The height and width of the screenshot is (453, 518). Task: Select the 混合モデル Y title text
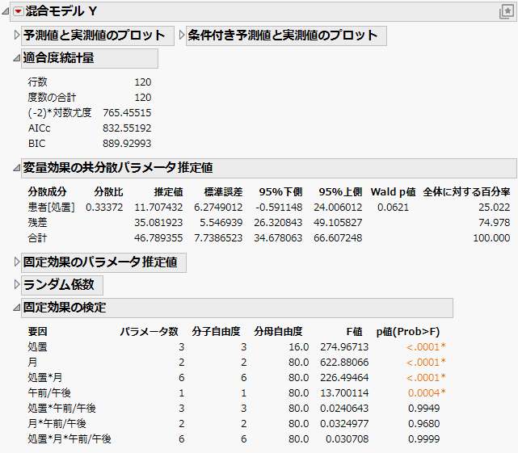click(61, 11)
